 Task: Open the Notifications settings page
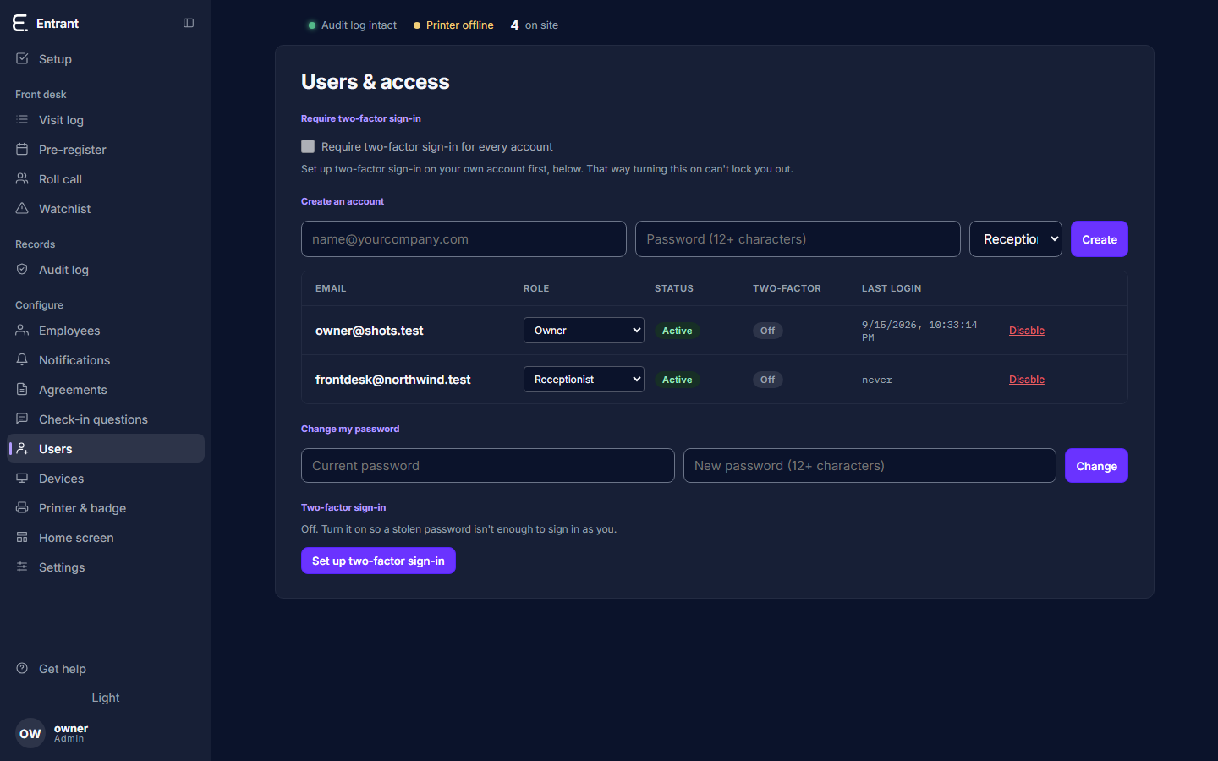click(106, 360)
